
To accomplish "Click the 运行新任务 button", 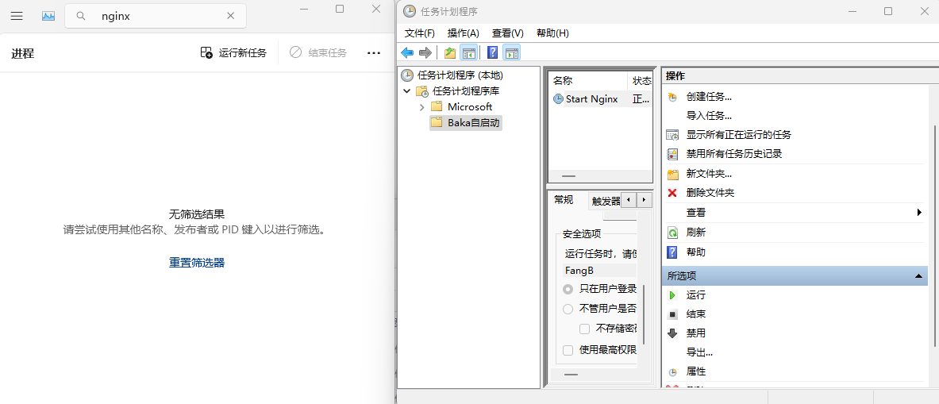I will tap(233, 53).
